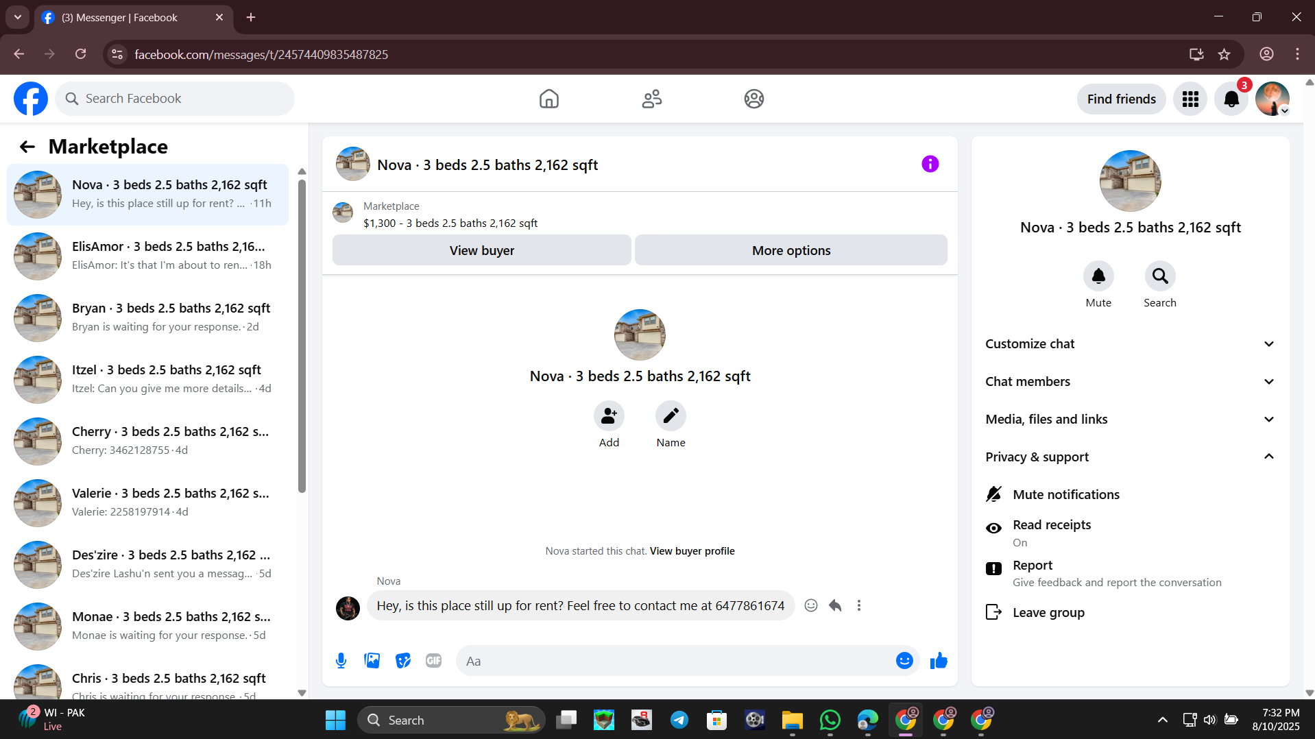Click the Aa message input field
The height and width of the screenshot is (739, 1315).
click(x=675, y=661)
